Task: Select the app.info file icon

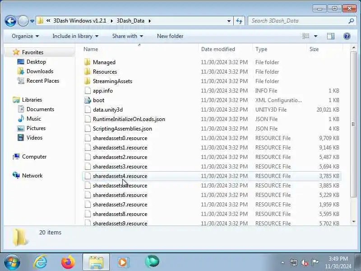Action: pyautogui.click(x=88, y=91)
